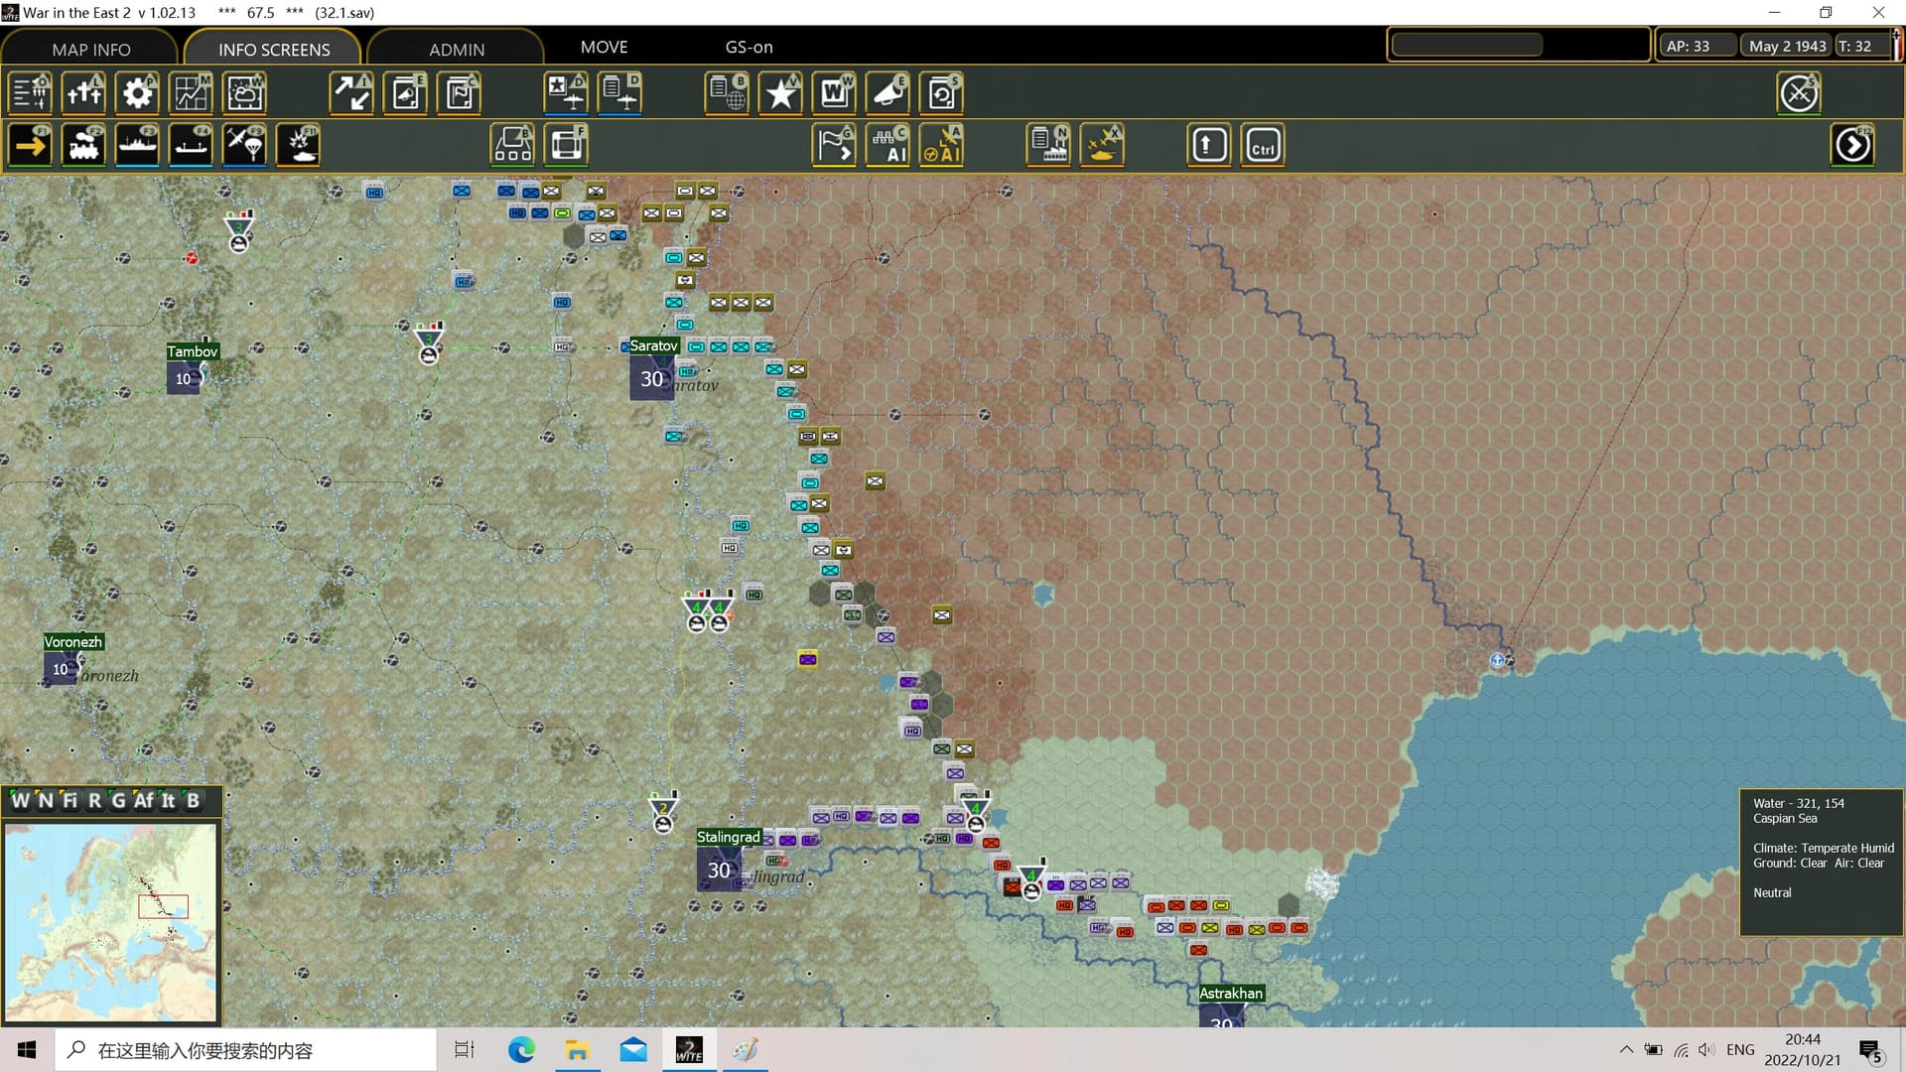Click the flag arrow icon (hotkey G)
The width and height of the screenshot is (1906, 1072).
coord(834,146)
